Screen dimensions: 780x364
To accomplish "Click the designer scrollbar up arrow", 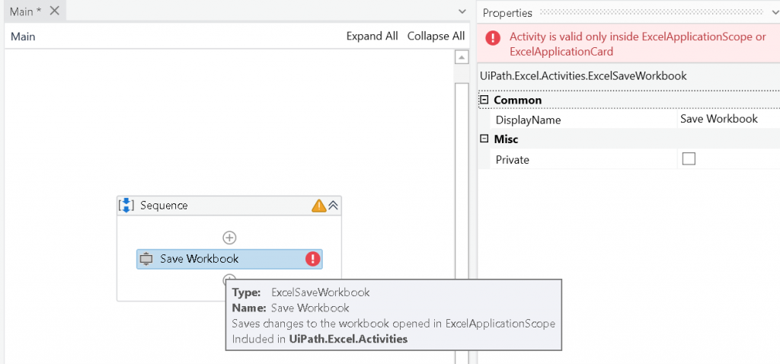I will (461, 58).
